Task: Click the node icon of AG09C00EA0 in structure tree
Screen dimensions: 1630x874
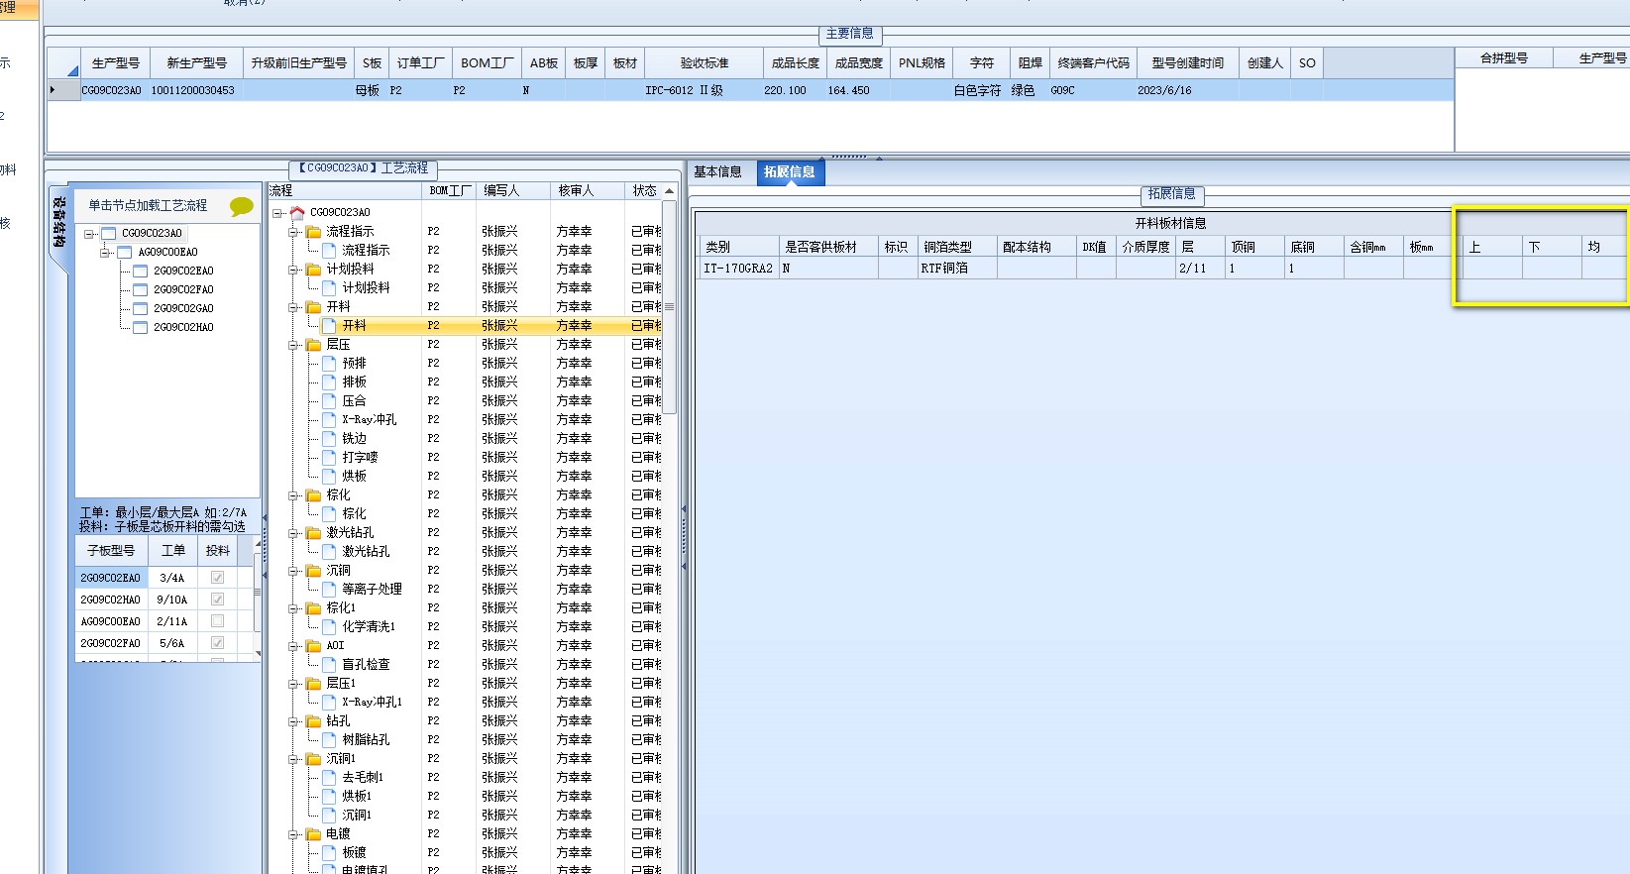Action: 124,252
